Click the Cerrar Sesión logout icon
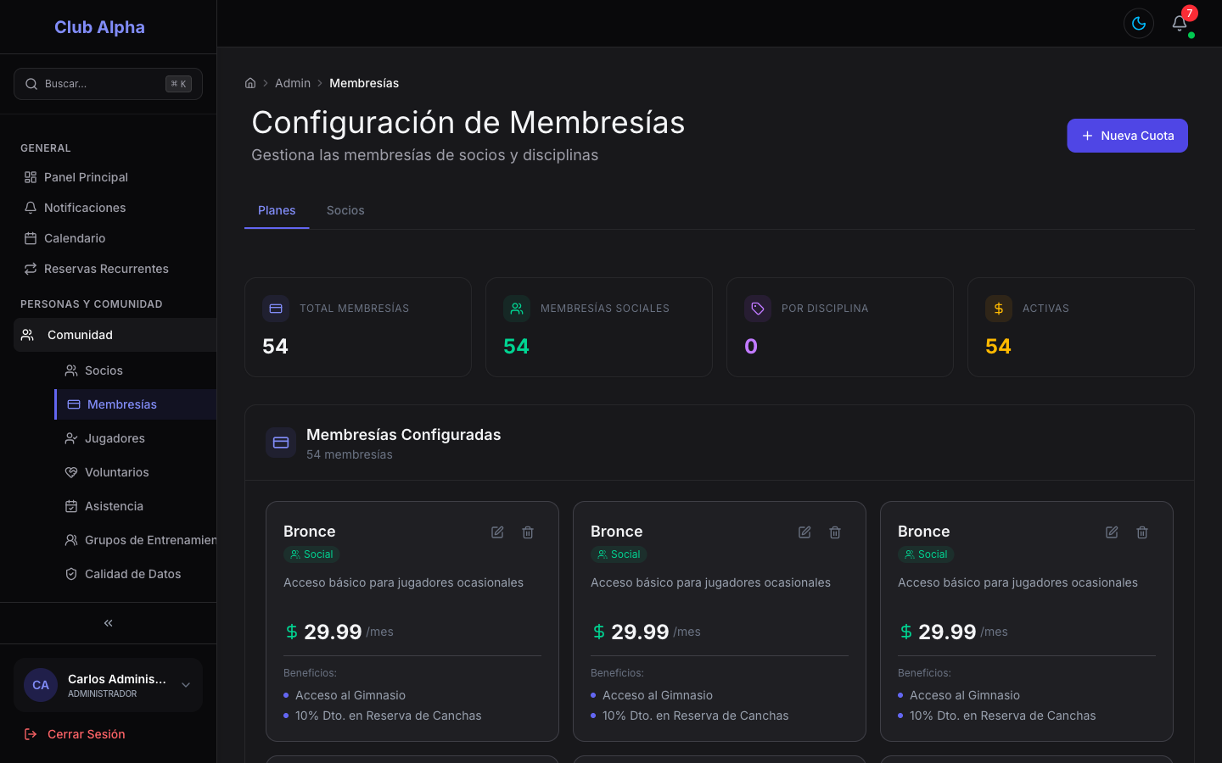The image size is (1222, 763). point(31,734)
